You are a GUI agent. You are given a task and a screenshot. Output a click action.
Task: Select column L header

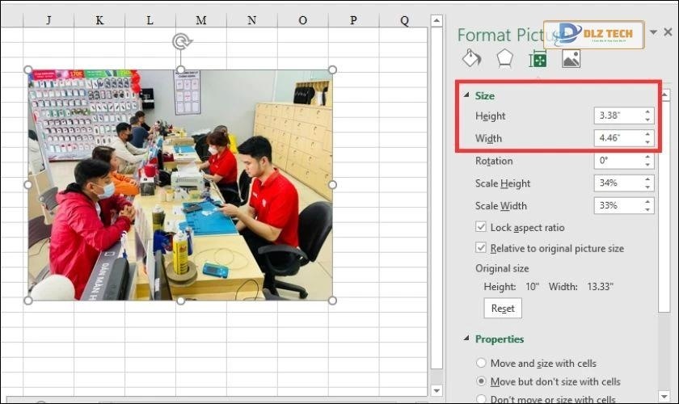click(150, 20)
